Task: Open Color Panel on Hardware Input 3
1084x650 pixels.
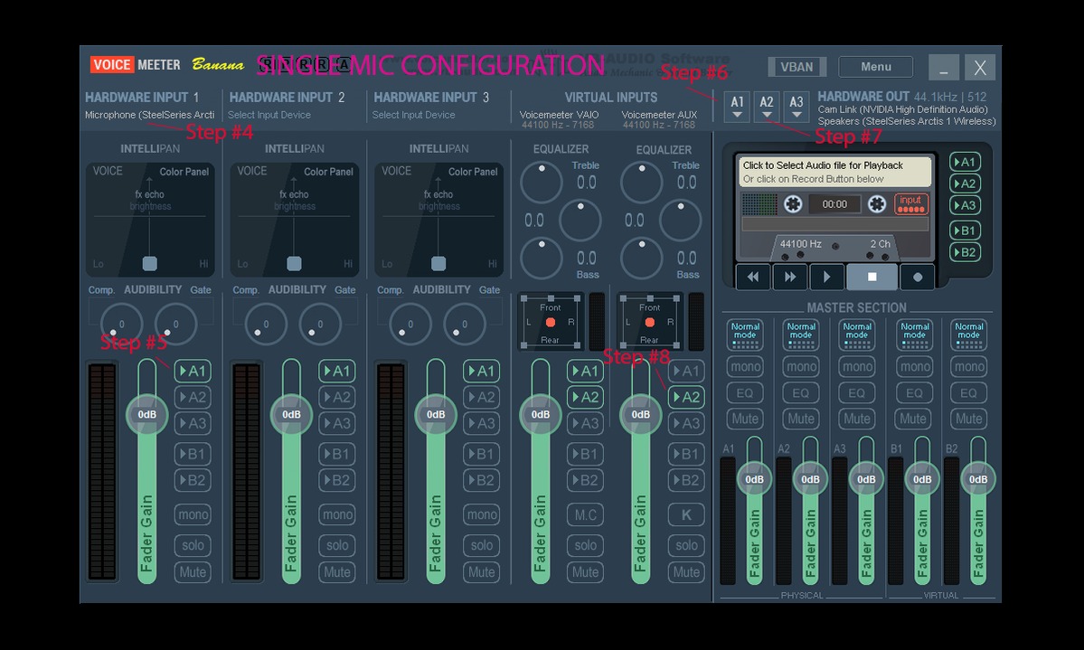Action: pyautogui.click(x=473, y=172)
